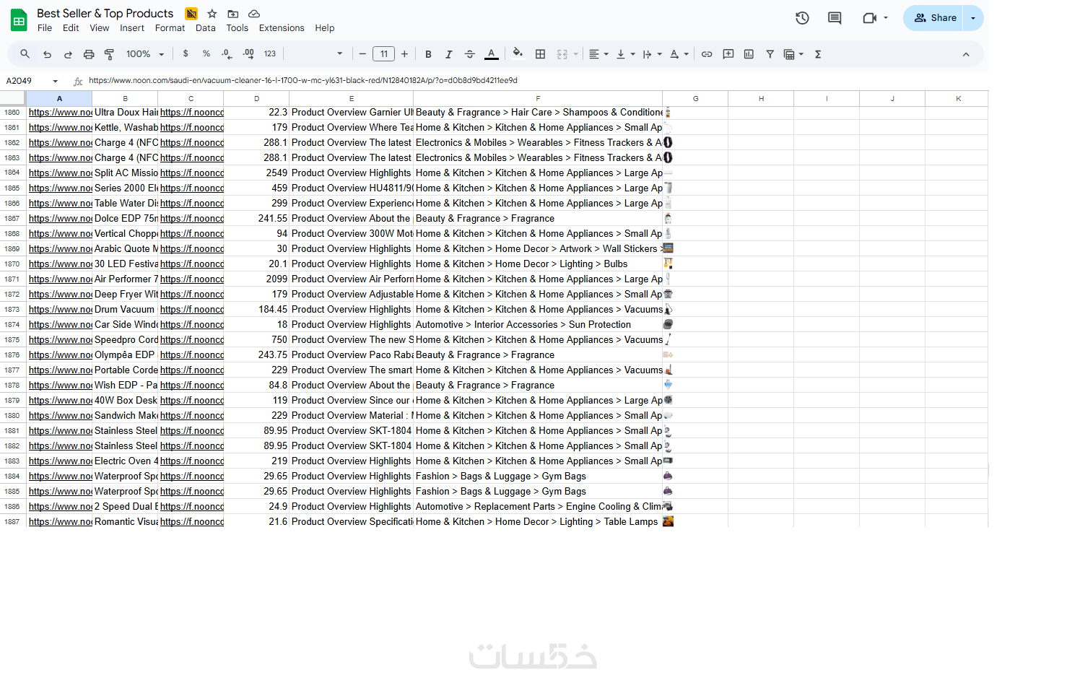Open the text color picker
This screenshot has height=683, width=1067.
coord(492,54)
